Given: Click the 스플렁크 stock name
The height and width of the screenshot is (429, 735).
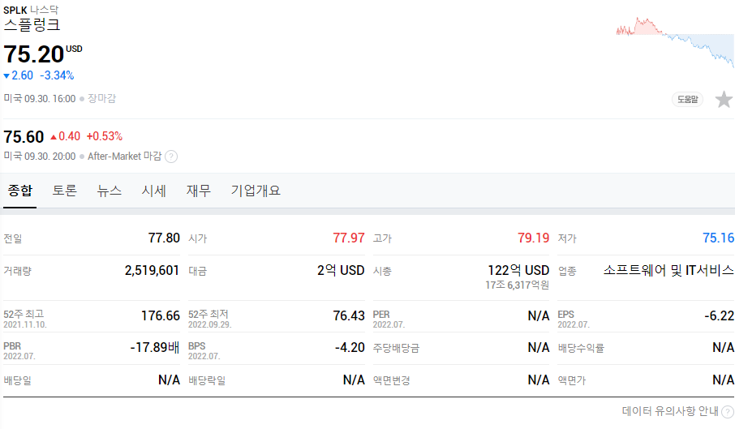Looking at the screenshot, I should coord(32,25).
